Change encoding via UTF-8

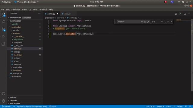pyautogui.click(x=168, y=106)
